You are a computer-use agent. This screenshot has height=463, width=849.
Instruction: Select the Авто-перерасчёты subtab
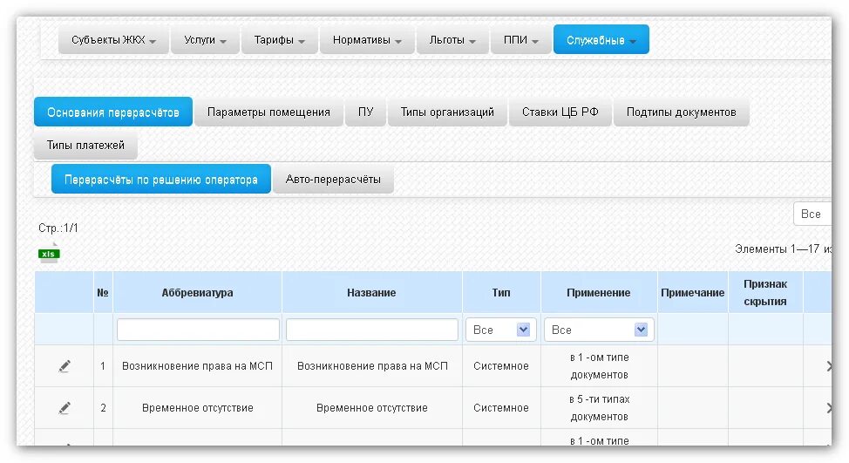pyautogui.click(x=333, y=180)
